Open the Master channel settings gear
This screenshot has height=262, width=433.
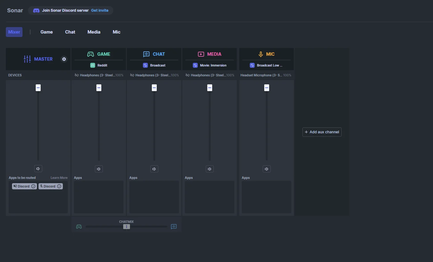click(x=64, y=59)
